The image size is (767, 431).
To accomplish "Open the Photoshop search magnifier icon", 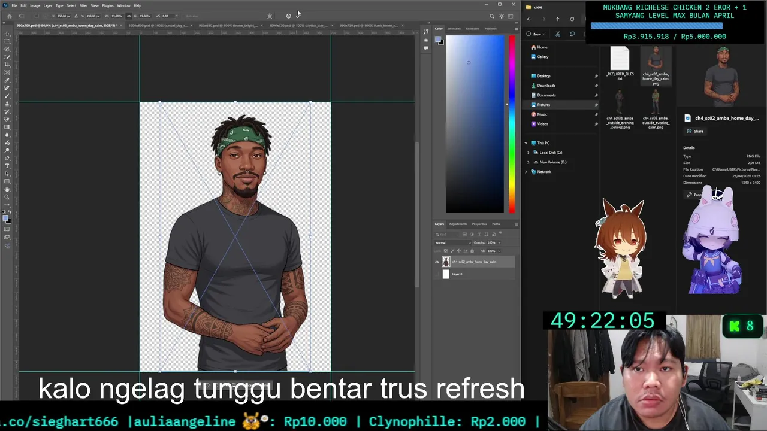I will click(x=492, y=16).
